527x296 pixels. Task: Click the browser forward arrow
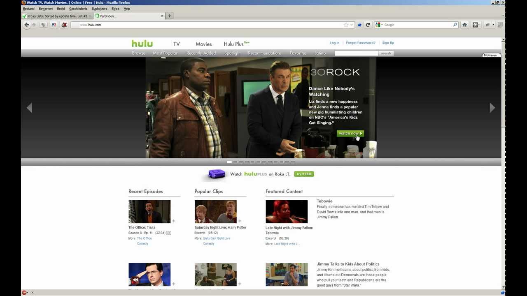tap(34, 25)
